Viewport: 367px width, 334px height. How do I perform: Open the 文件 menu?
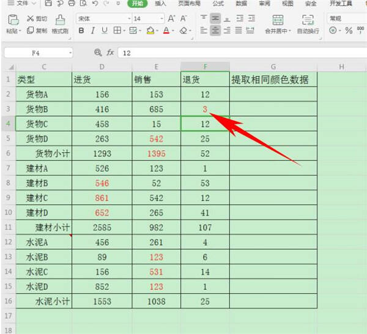21,3
